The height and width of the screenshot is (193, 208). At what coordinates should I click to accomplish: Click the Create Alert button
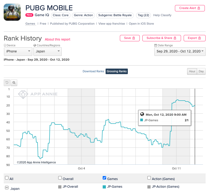189,8
